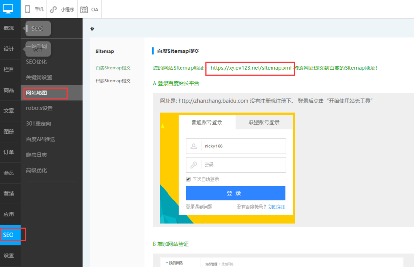Open the 设置 section in left sidebar
The width and height of the screenshot is (414, 267).
[9, 255]
